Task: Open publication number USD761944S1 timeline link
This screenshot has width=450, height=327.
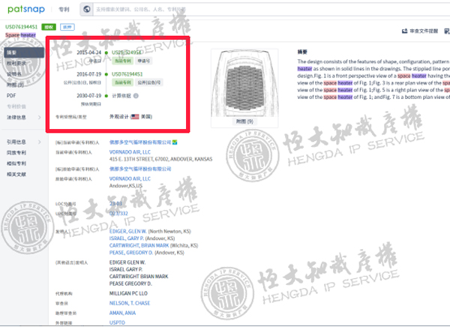Action: point(127,74)
